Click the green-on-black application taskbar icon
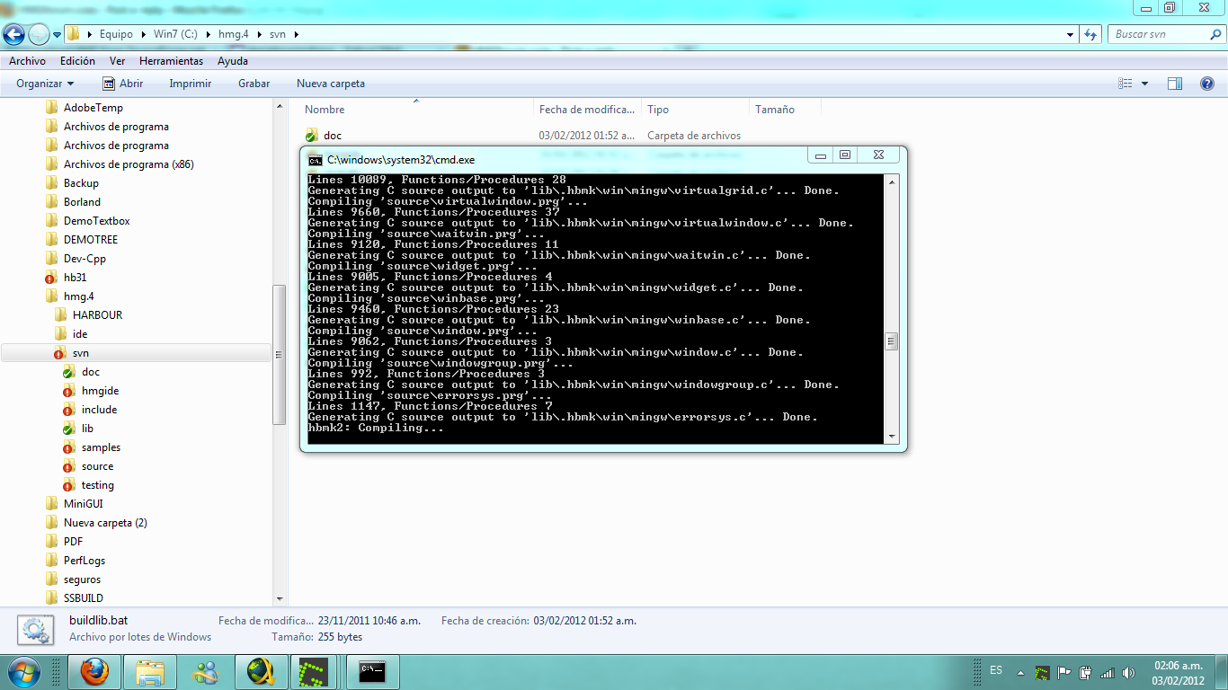Viewport: 1228px width, 690px height. click(315, 671)
